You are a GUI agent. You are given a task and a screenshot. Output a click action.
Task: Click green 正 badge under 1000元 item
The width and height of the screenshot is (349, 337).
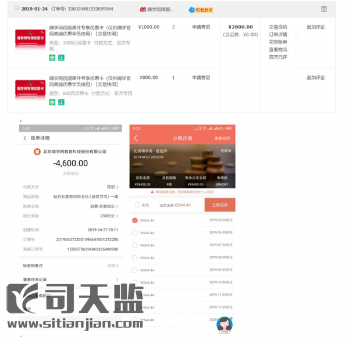(x=61, y=58)
